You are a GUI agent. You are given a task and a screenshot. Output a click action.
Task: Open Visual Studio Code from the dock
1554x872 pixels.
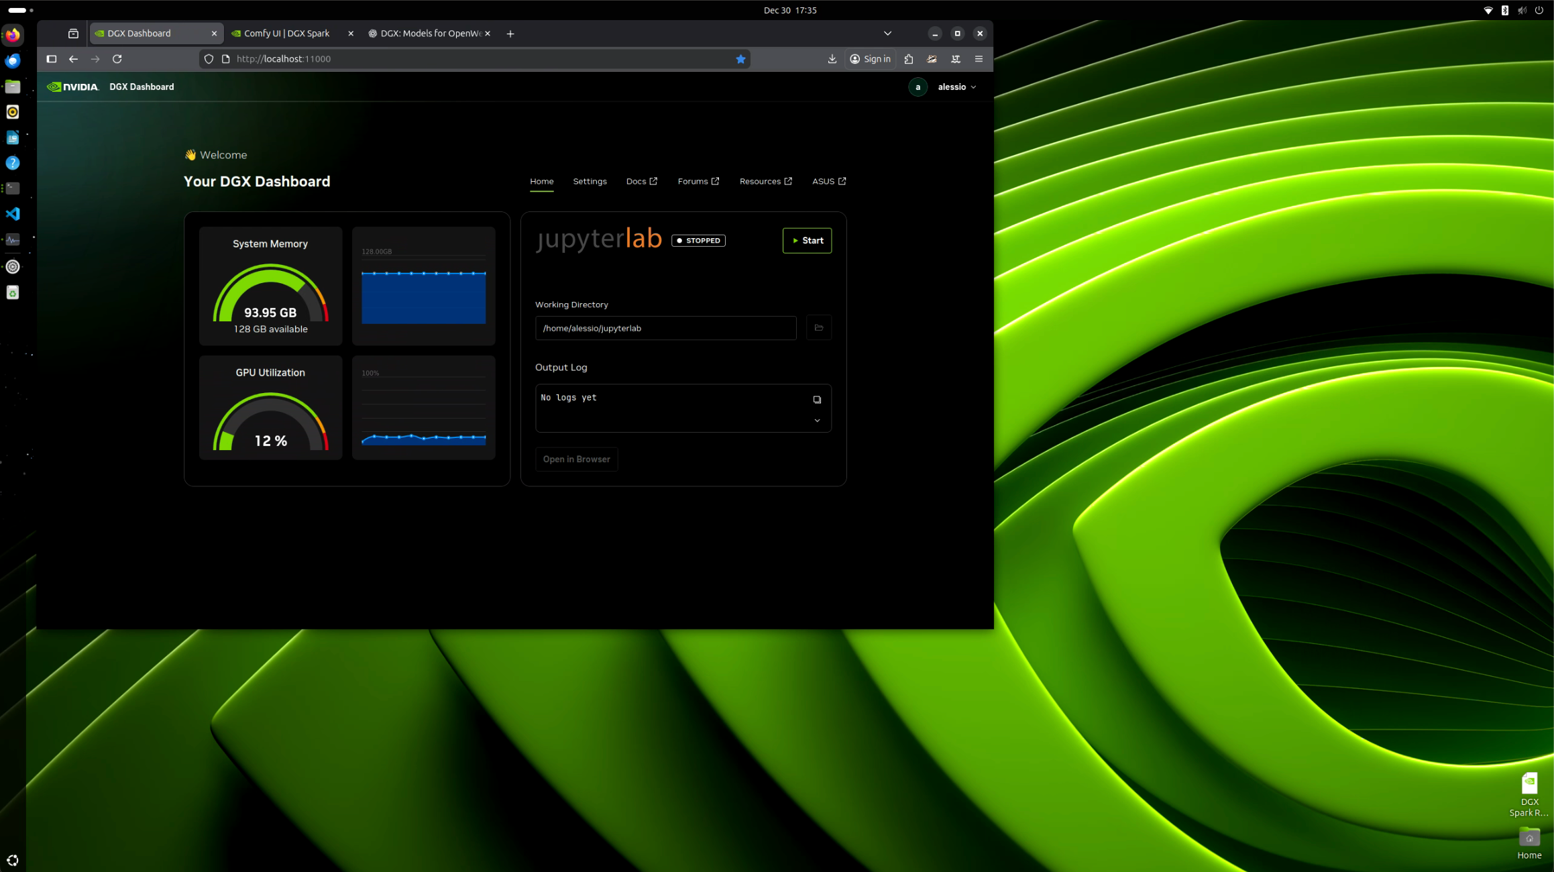click(13, 214)
